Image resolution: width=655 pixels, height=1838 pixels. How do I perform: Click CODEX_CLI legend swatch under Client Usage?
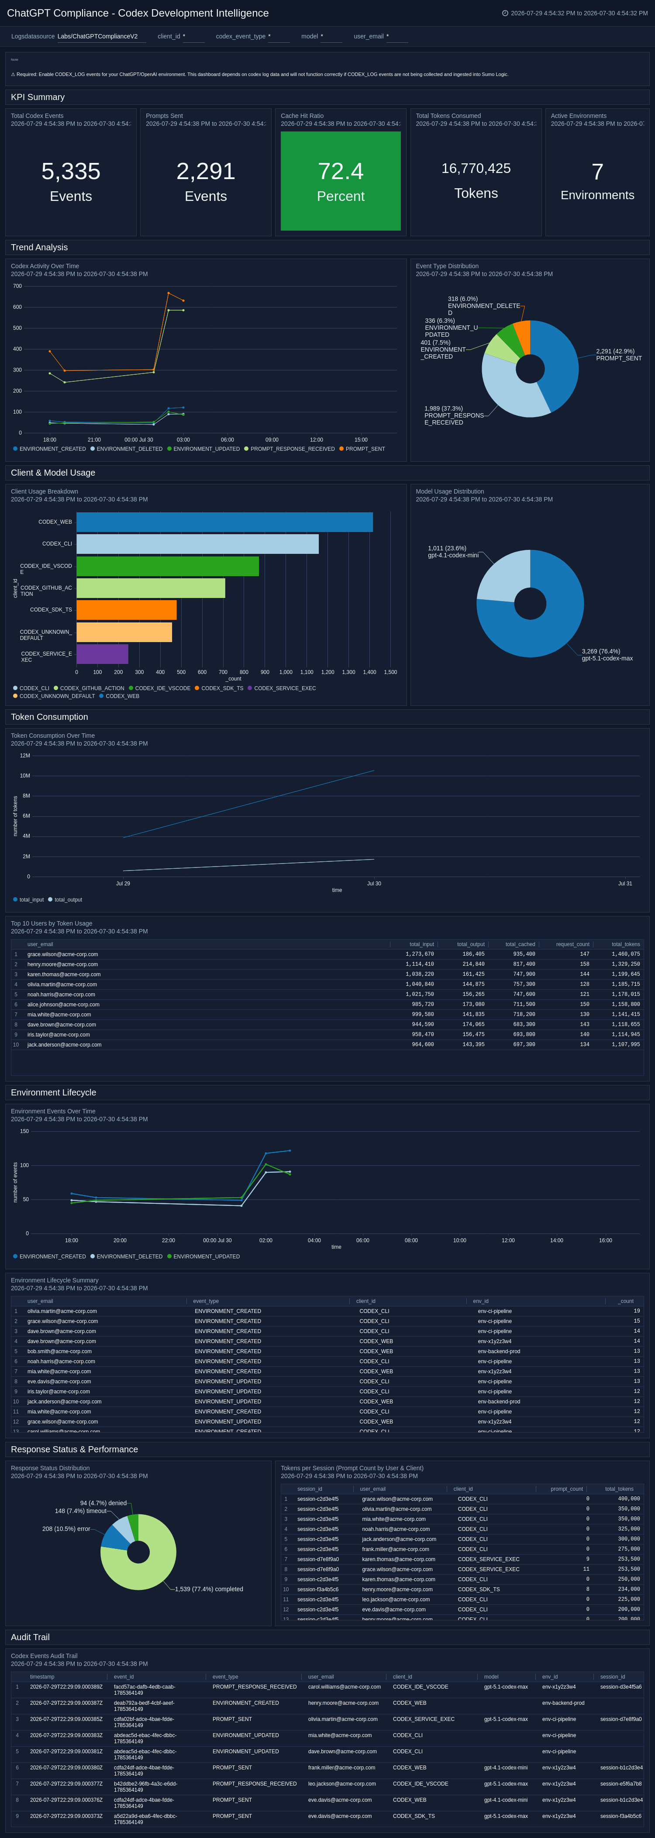pos(15,688)
